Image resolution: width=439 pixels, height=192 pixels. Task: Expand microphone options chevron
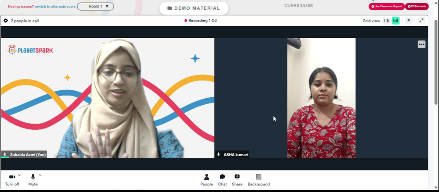(x=40, y=175)
